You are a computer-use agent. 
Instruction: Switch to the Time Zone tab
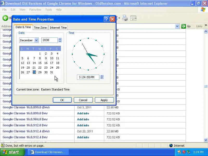coord(40,28)
